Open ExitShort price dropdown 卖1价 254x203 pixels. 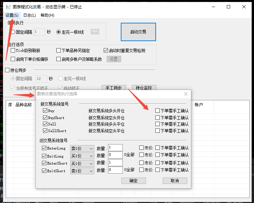tap(82, 171)
